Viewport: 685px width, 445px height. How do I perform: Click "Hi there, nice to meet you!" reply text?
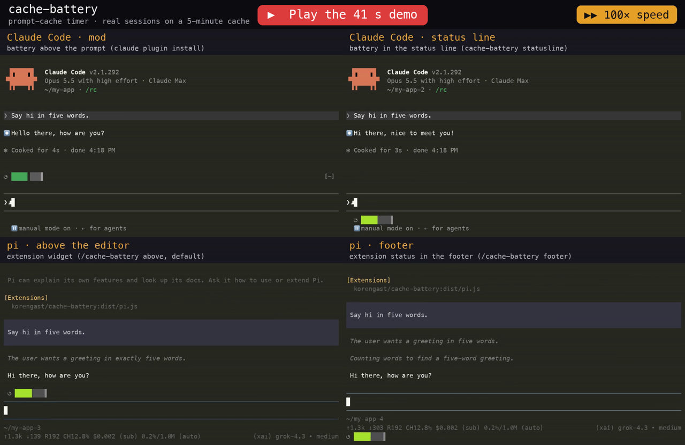pos(404,133)
